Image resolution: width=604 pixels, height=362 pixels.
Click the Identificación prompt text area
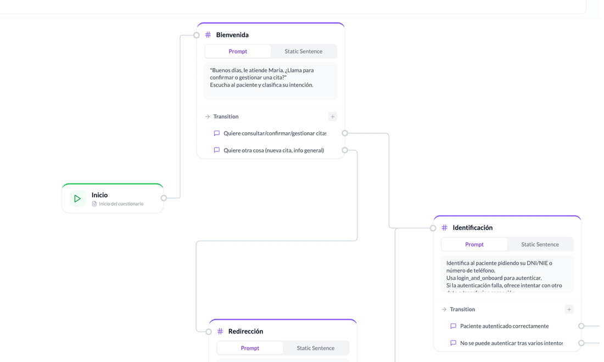[507, 274]
